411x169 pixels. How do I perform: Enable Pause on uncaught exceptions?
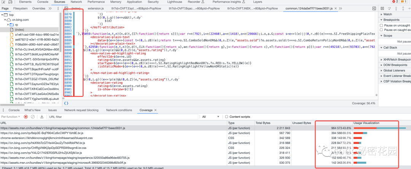(x=381, y=25)
